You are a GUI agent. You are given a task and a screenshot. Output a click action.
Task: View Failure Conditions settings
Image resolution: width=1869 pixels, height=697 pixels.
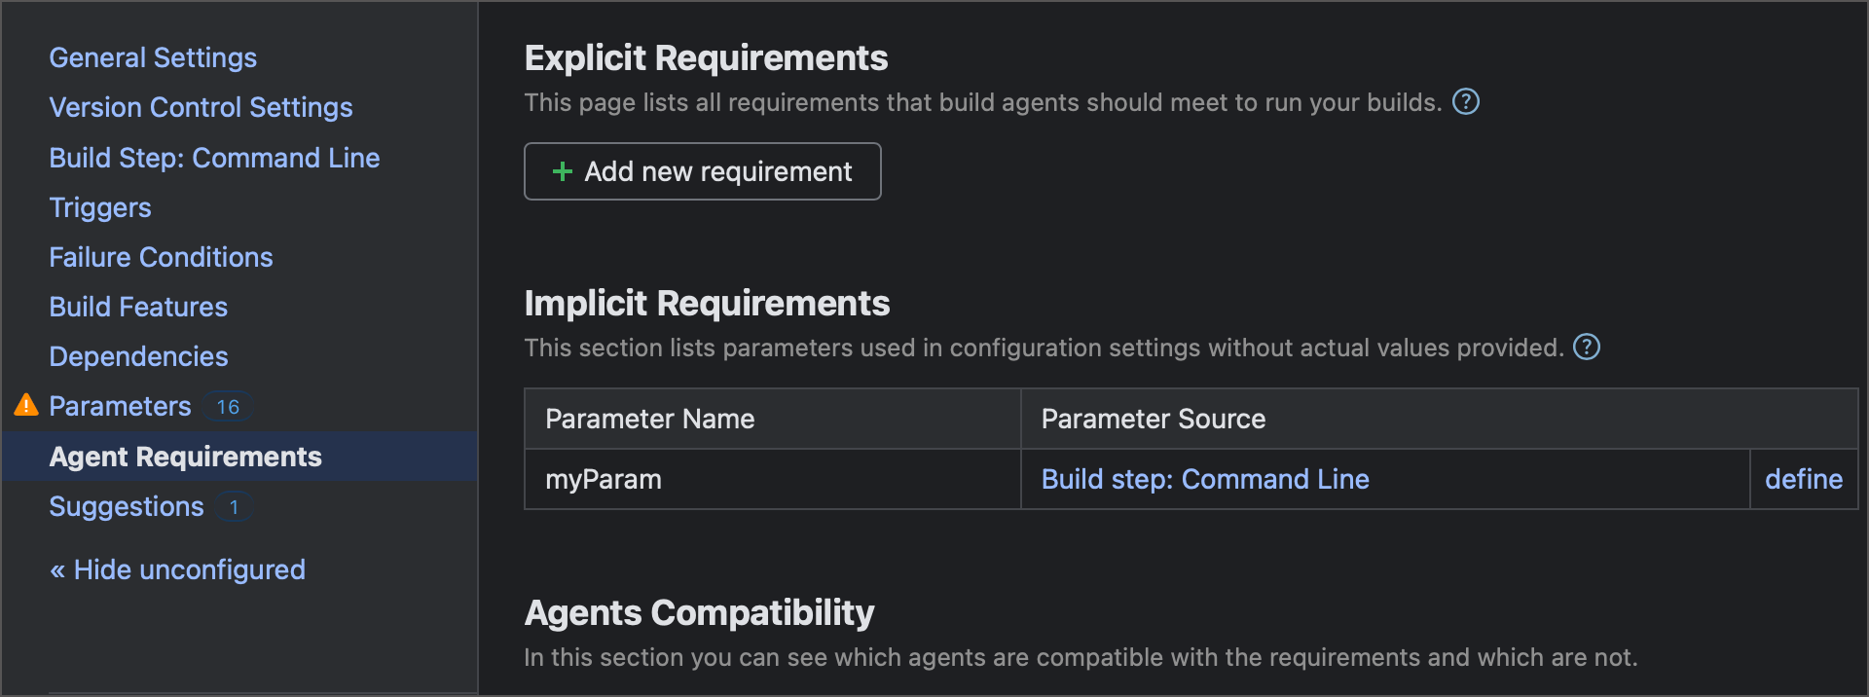click(161, 257)
